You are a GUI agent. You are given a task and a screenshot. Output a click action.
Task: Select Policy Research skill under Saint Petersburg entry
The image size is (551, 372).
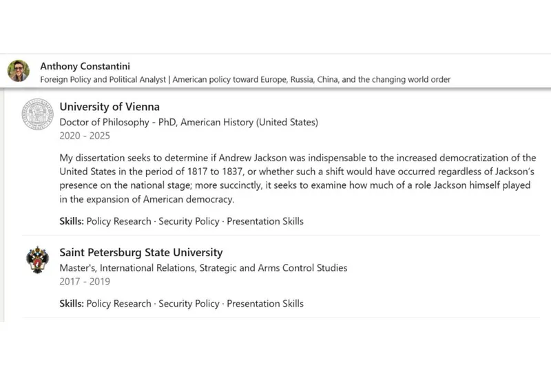[x=118, y=303]
